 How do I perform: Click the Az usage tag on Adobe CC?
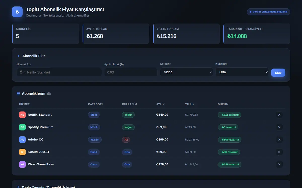click(x=126, y=140)
